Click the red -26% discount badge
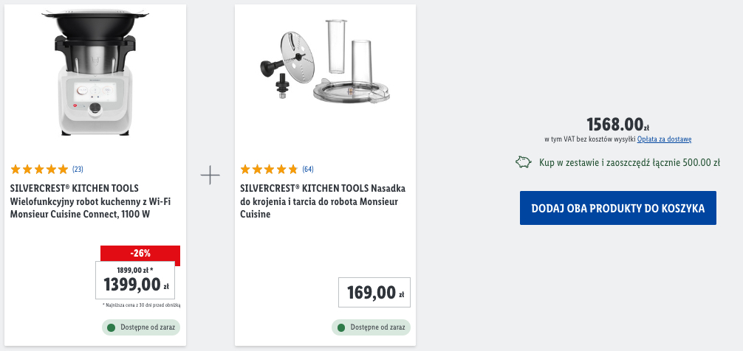The width and height of the screenshot is (743, 351). (x=140, y=253)
